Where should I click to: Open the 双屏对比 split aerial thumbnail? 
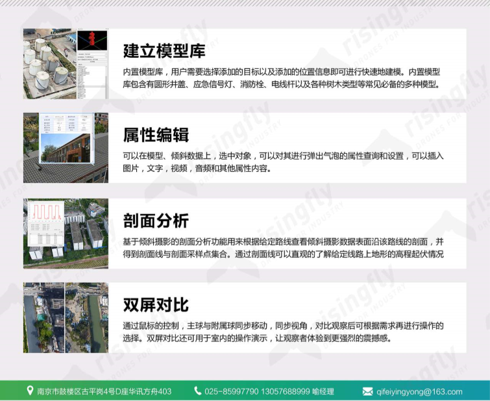[66, 317]
